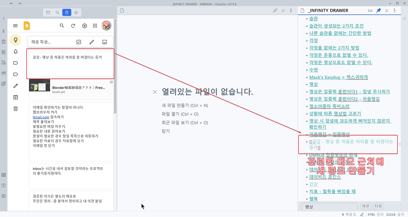The width and height of the screenshot is (408, 217).
Task: Click the Google Keep logo
Action: (x=27, y=26)
